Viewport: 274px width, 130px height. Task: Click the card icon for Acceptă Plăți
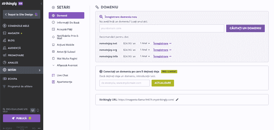[x=54, y=29]
